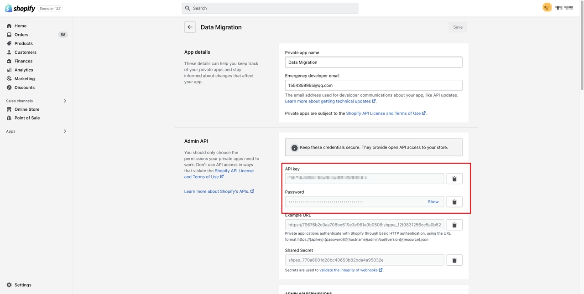
Task: Go back using the arrow button
Action: (x=190, y=27)
